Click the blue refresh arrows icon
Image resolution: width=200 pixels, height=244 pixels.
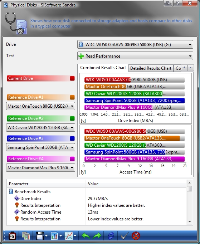[111, 236]
